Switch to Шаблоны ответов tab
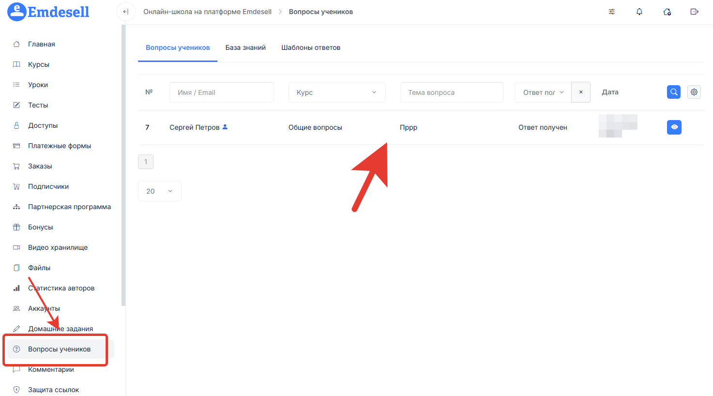 tap(311, 47)
